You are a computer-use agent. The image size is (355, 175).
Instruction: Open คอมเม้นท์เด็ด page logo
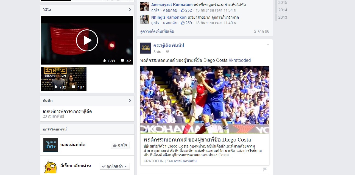click(51, 145)
